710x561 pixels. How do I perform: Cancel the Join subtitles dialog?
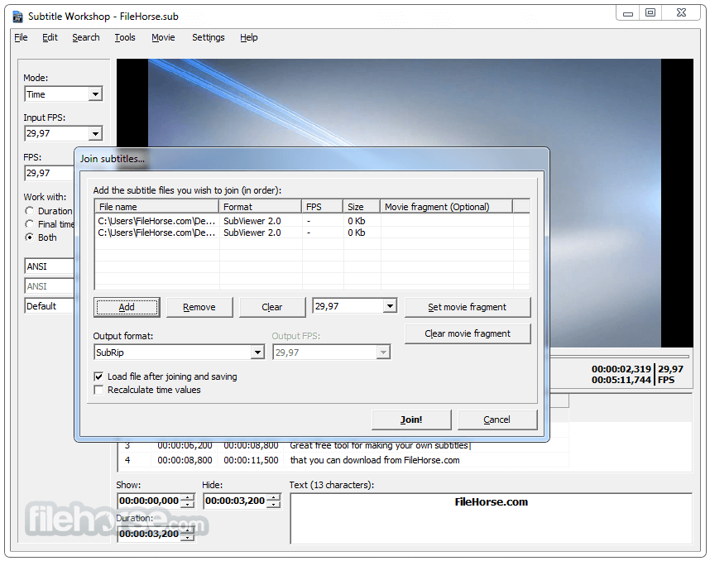tap(497, 420)
